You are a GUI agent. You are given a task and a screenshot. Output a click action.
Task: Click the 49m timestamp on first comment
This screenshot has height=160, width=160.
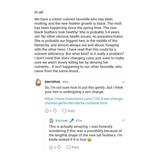[x=65, y=82]
